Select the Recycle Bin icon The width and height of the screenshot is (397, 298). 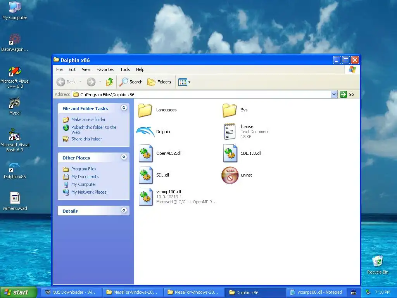378,265
